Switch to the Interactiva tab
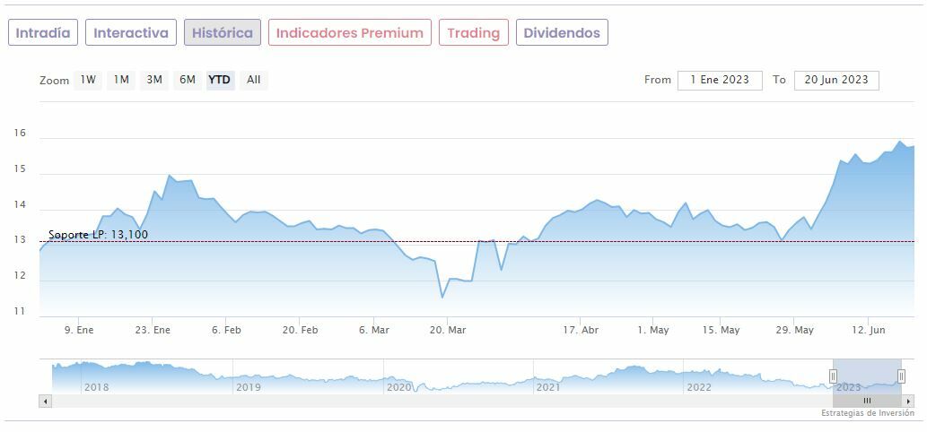 click(x=131, y=33)
